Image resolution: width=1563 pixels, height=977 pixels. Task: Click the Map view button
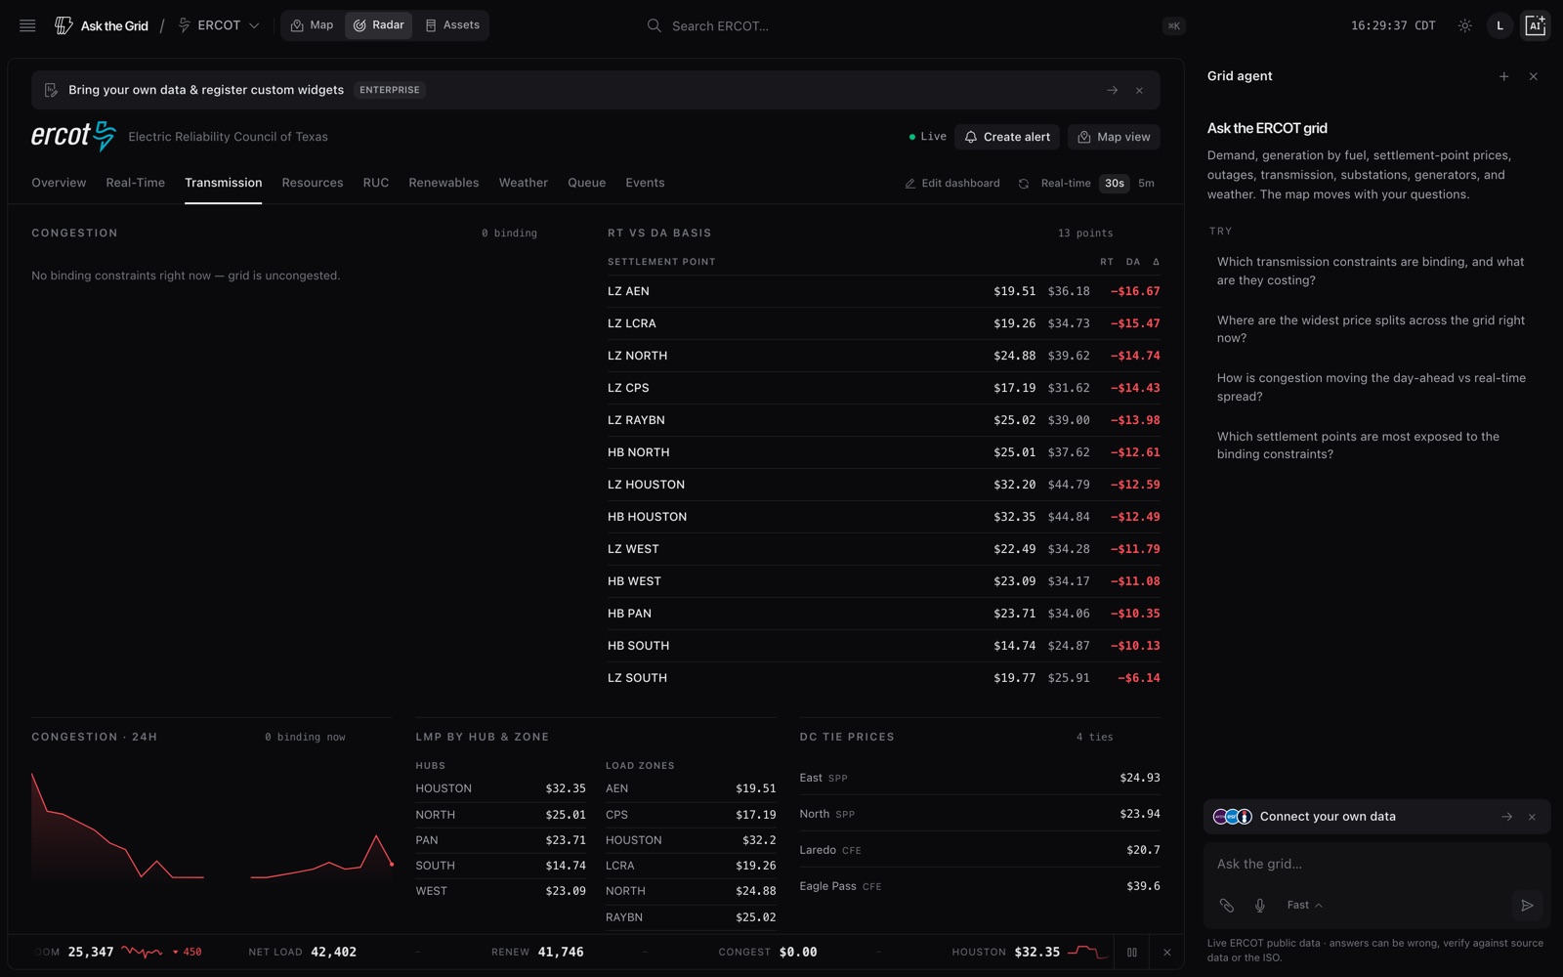(x=1114, y=137)
